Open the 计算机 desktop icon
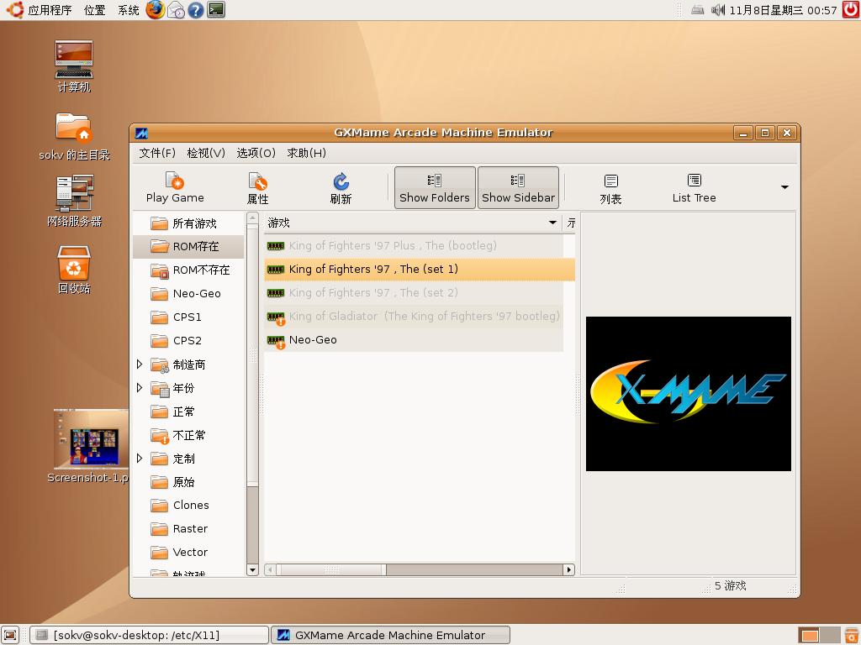861x645 pixels. click(74, 66)
